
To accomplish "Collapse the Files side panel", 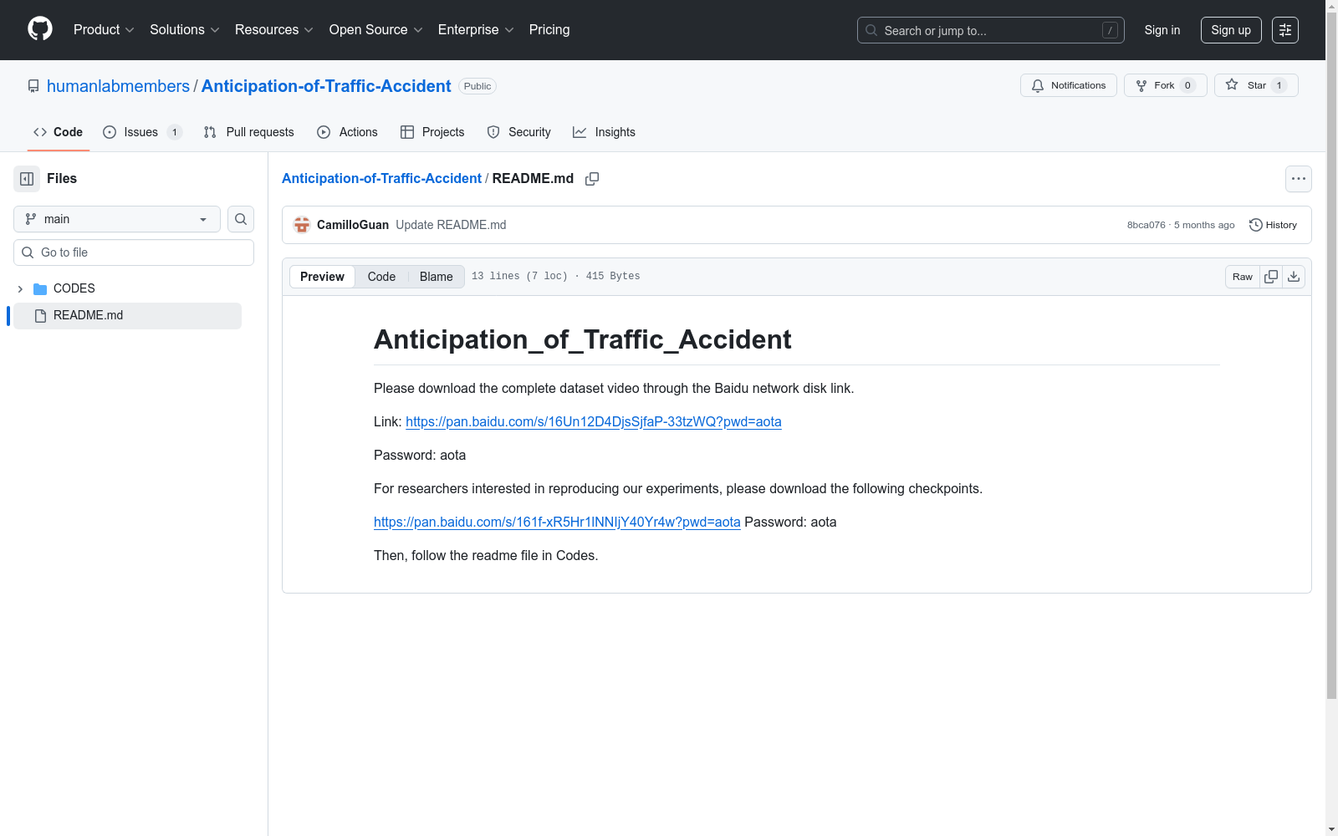I will (x=27, y=179).
